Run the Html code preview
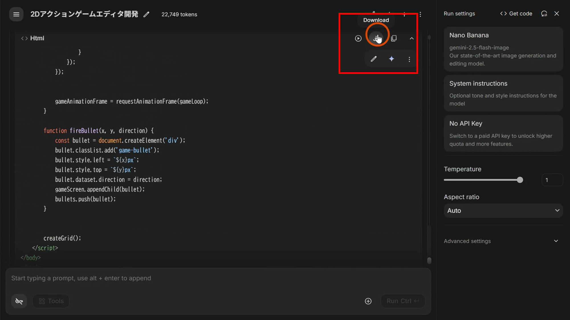570x320 pixels. click(x=358, y=38)
